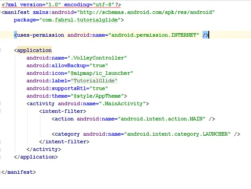Click the xml version "1.0" value

pyautogui.click(x=53, y=4)
